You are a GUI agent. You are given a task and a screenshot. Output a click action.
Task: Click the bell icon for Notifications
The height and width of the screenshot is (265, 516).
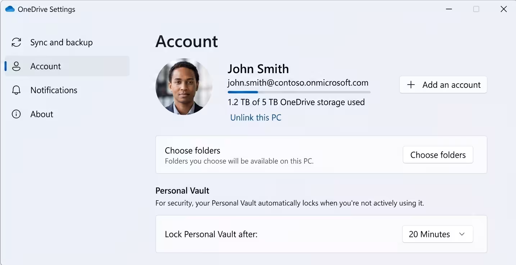tap(16, 90)
